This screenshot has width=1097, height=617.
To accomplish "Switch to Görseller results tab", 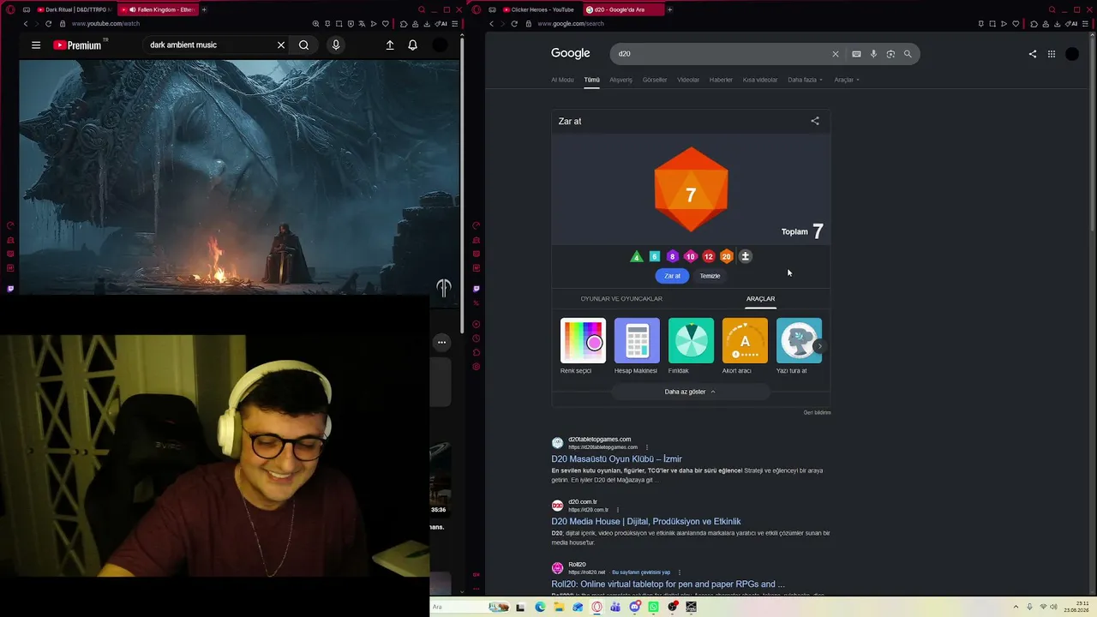I will click(655, 80).
